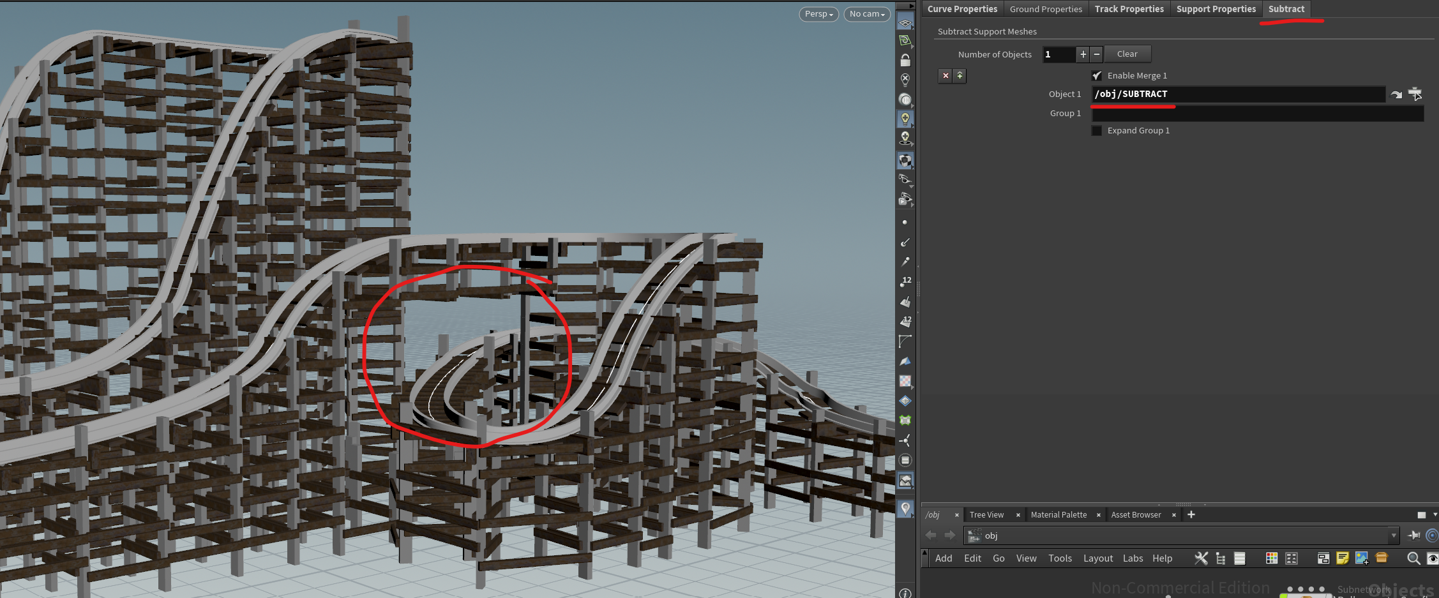Viewport: 1439px width, 598px height.
Task: Switch to the Track Properties tab
Action: tap(1129, 9)
